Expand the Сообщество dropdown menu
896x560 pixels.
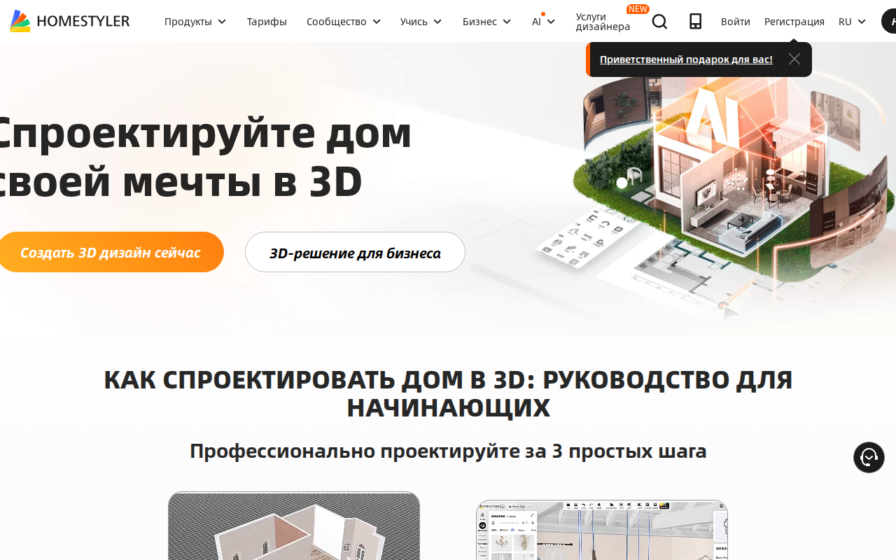tap(344, 22)
